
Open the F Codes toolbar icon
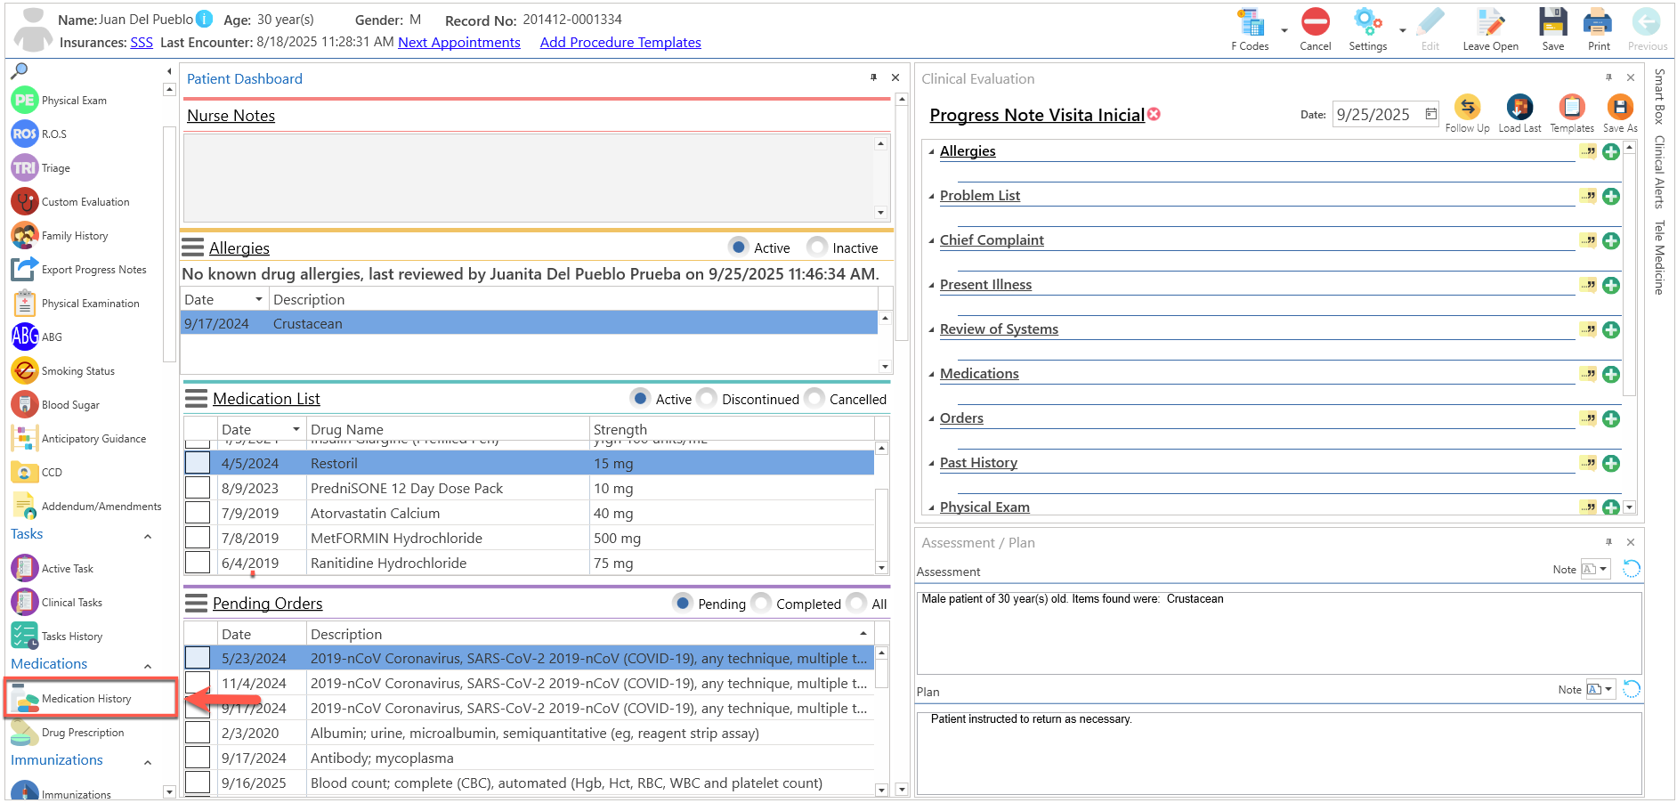tap(1252, 23)
